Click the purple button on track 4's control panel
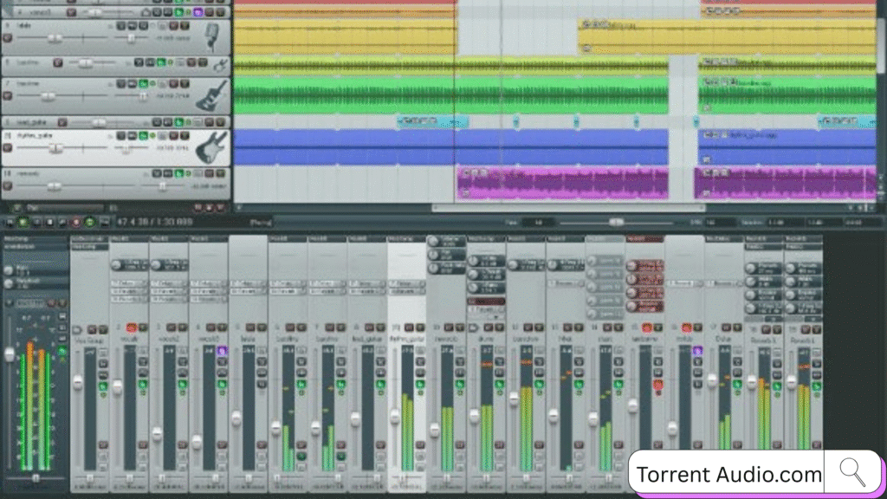The height and width of the screenshot is (499, 887). tap(197, 13)
